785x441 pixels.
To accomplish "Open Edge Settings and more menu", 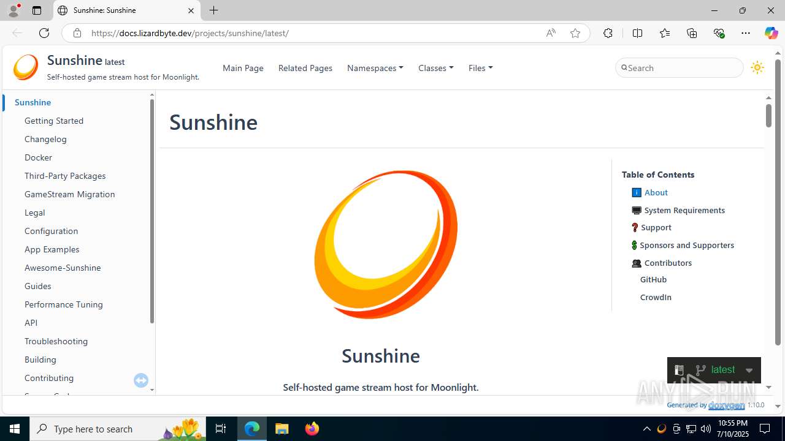I will 746,33.
